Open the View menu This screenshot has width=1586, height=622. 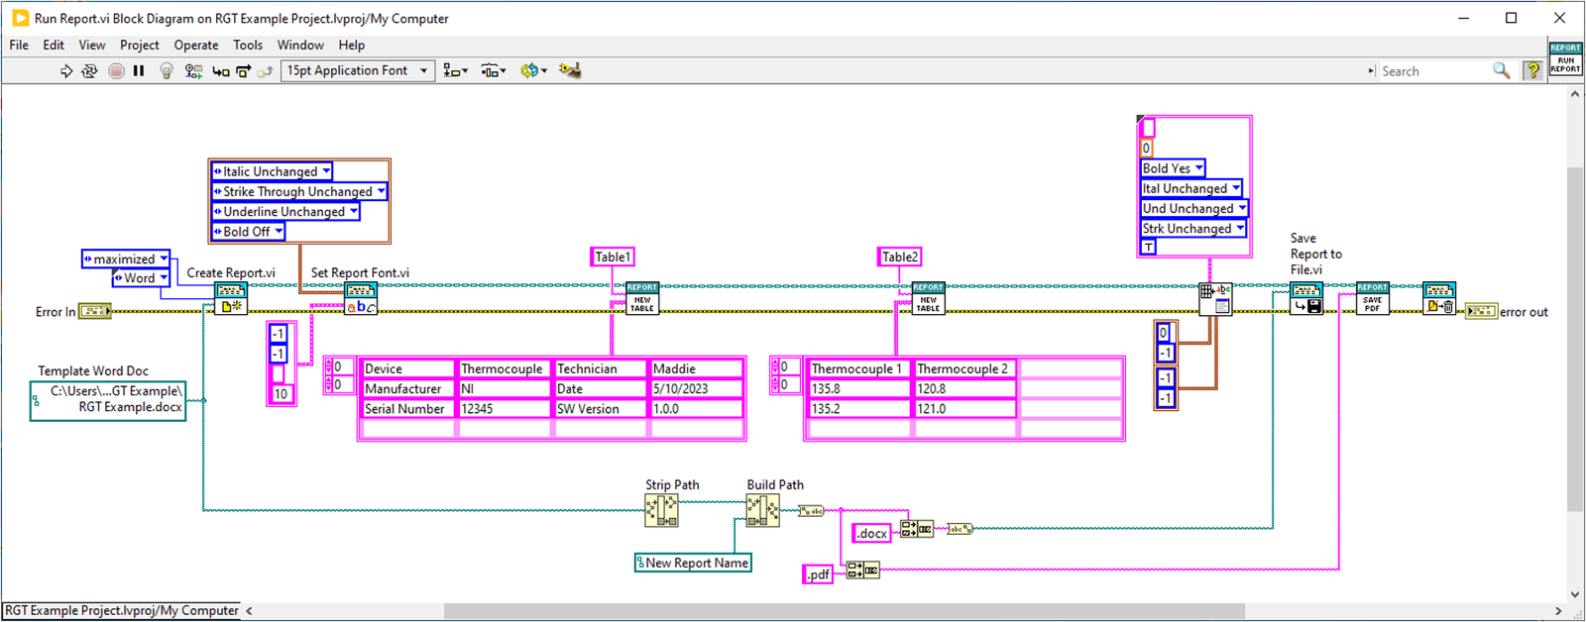pyautogui.click(x=92, y=45)
